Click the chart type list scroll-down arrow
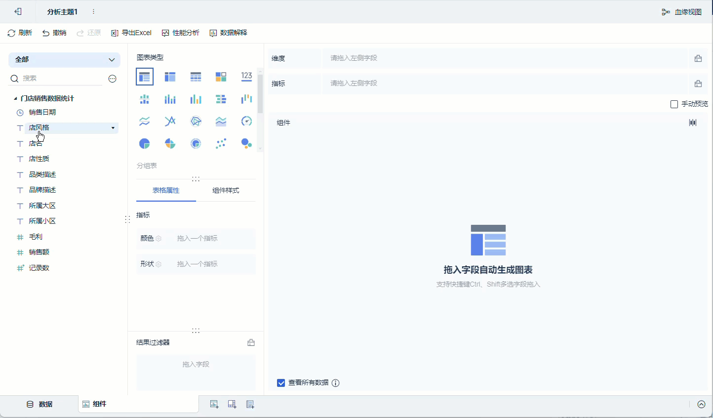Image resolution: width=713 pixels, height=418 pixels. [260, 149]
